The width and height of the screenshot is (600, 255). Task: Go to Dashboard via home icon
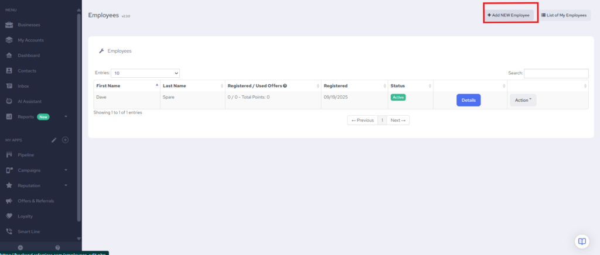(9, 56)
